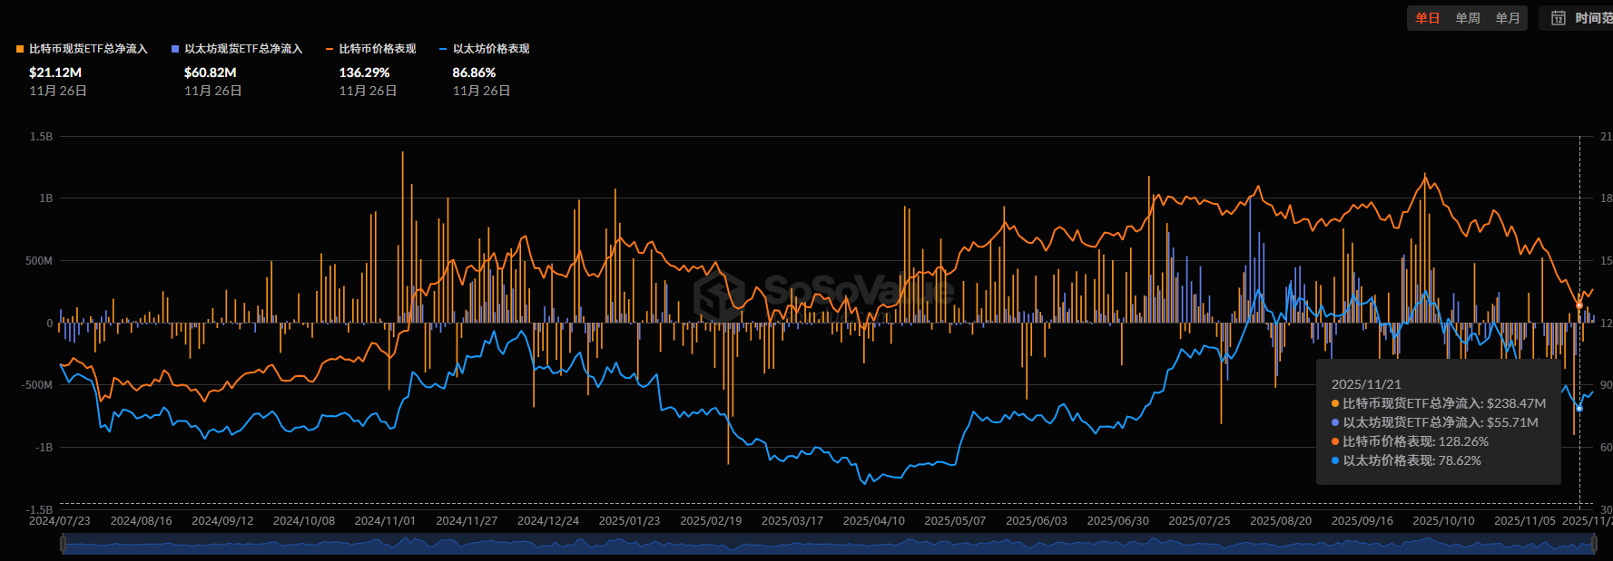Switch to 单月 monthly view

(1508, 18)
